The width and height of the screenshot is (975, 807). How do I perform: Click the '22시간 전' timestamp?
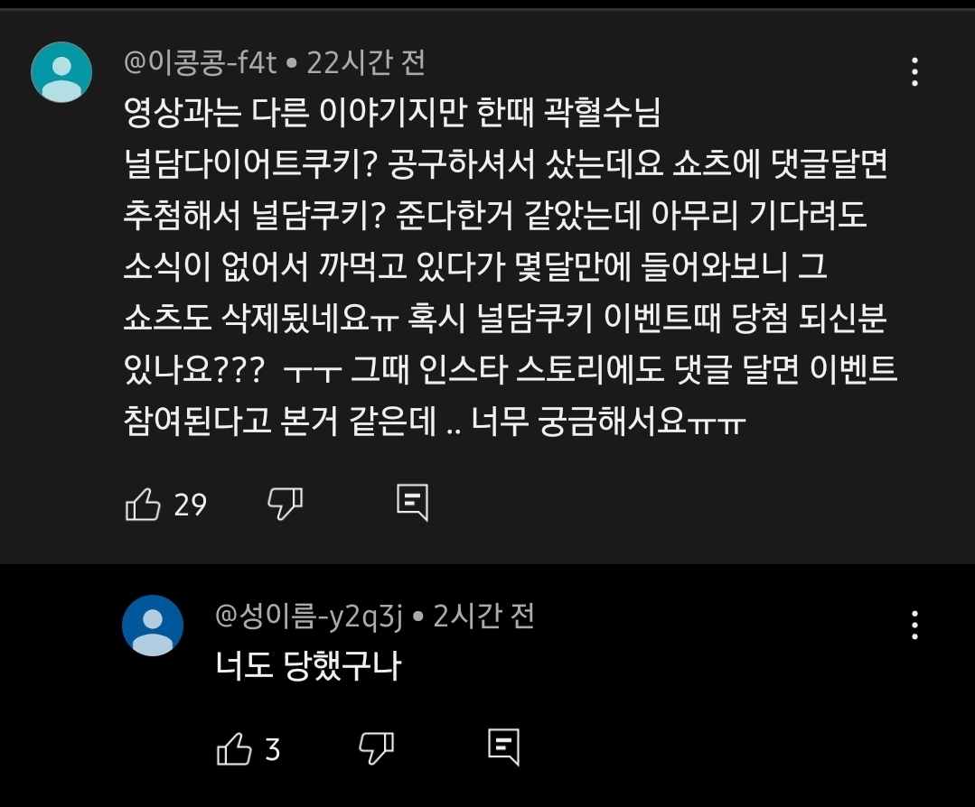point(366,63)
